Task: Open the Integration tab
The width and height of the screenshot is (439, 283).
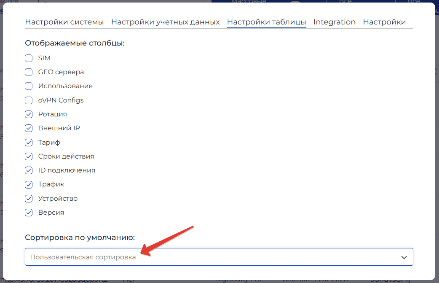Action: (334, 22)
